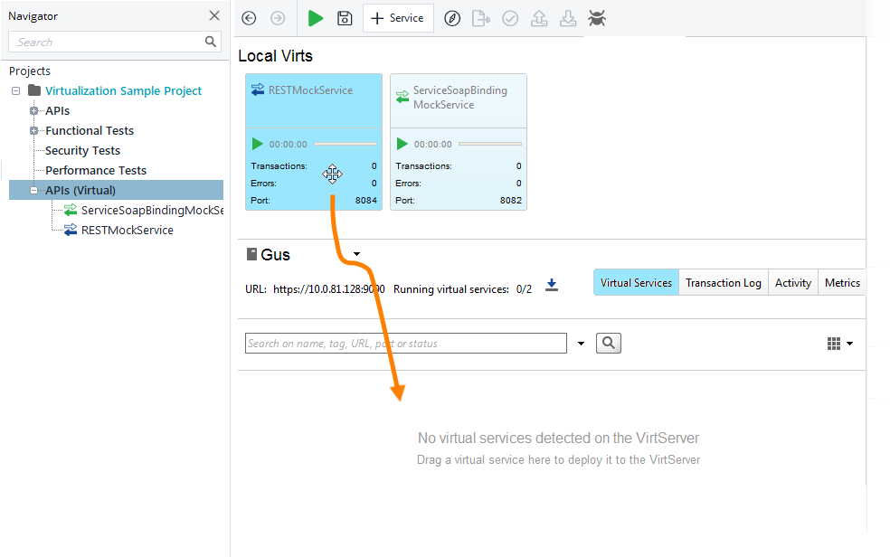The height and width of the screenshot is (557, 890).
Task: Create a new service via the Service button
Action: [398, 17]
